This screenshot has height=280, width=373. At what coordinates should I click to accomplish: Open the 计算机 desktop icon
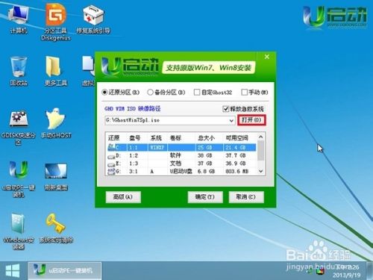point(19,19)
